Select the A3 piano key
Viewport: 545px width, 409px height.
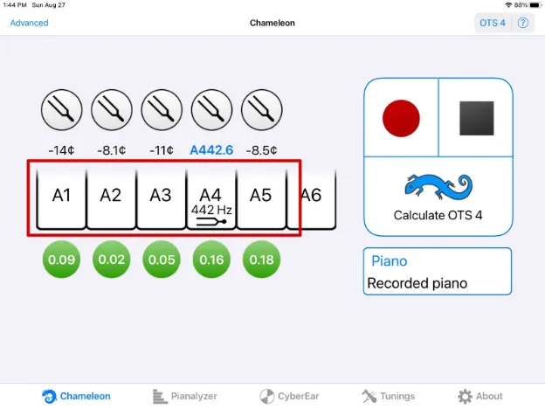click(x=161, y=199)
